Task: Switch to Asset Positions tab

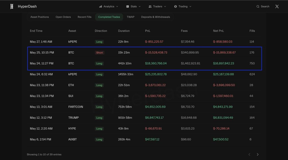Action: [x=39, y=17]
